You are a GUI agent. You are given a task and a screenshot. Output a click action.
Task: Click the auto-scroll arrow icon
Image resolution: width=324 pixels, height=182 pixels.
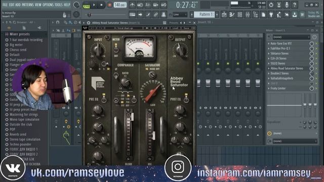pos(140,15)
